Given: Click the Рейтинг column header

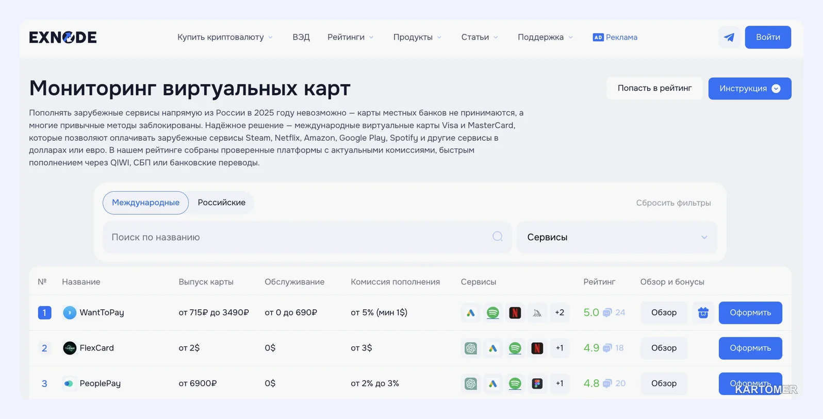Looking at the screenshot, I should [x=599, y=282].
